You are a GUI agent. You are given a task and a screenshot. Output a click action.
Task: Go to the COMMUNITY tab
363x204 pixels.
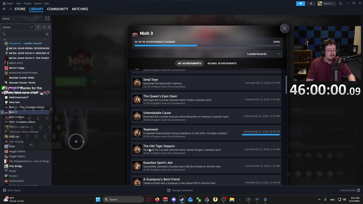(58, 9)
